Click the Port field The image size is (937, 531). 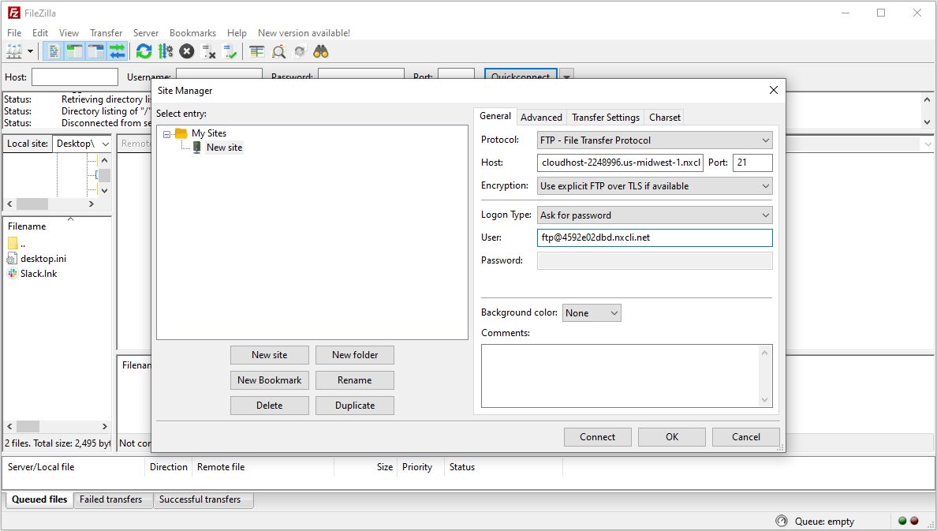click(x=752, y=163)
